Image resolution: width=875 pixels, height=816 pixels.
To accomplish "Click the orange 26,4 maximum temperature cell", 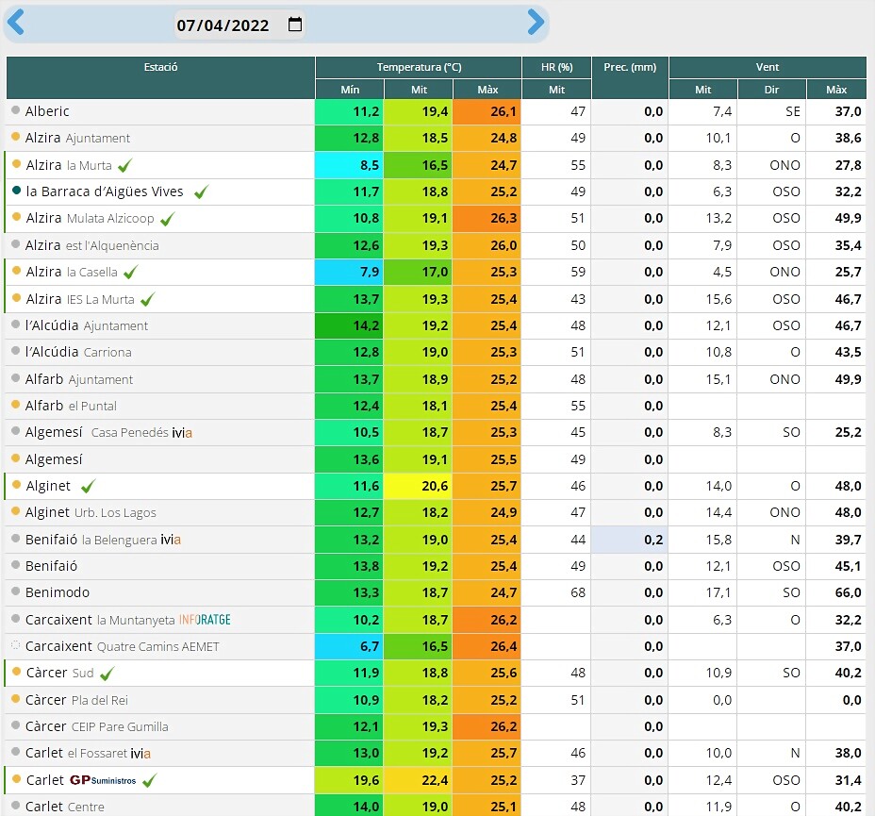I will pos(487,646).
